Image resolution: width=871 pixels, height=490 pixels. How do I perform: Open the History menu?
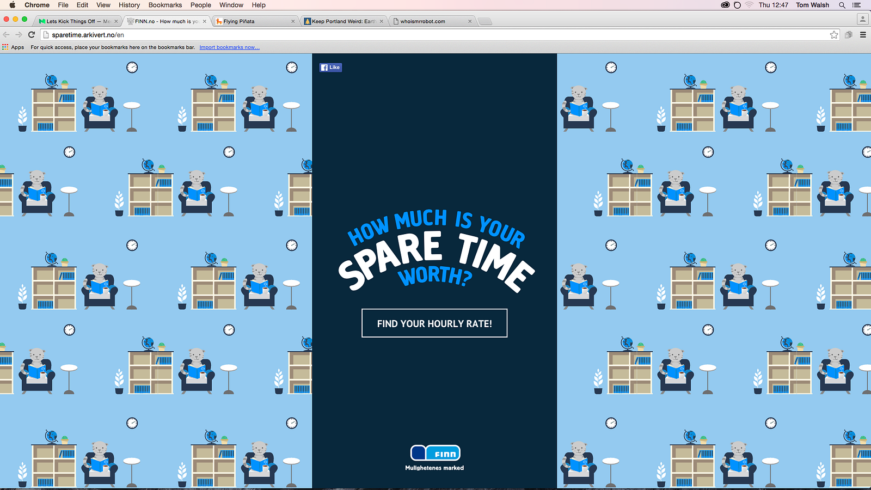(x=129, y=5)
